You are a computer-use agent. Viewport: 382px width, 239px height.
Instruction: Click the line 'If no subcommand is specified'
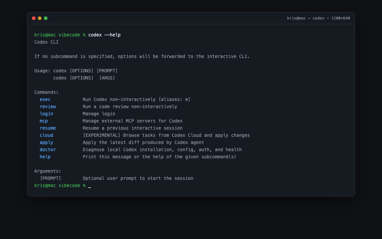142,56
